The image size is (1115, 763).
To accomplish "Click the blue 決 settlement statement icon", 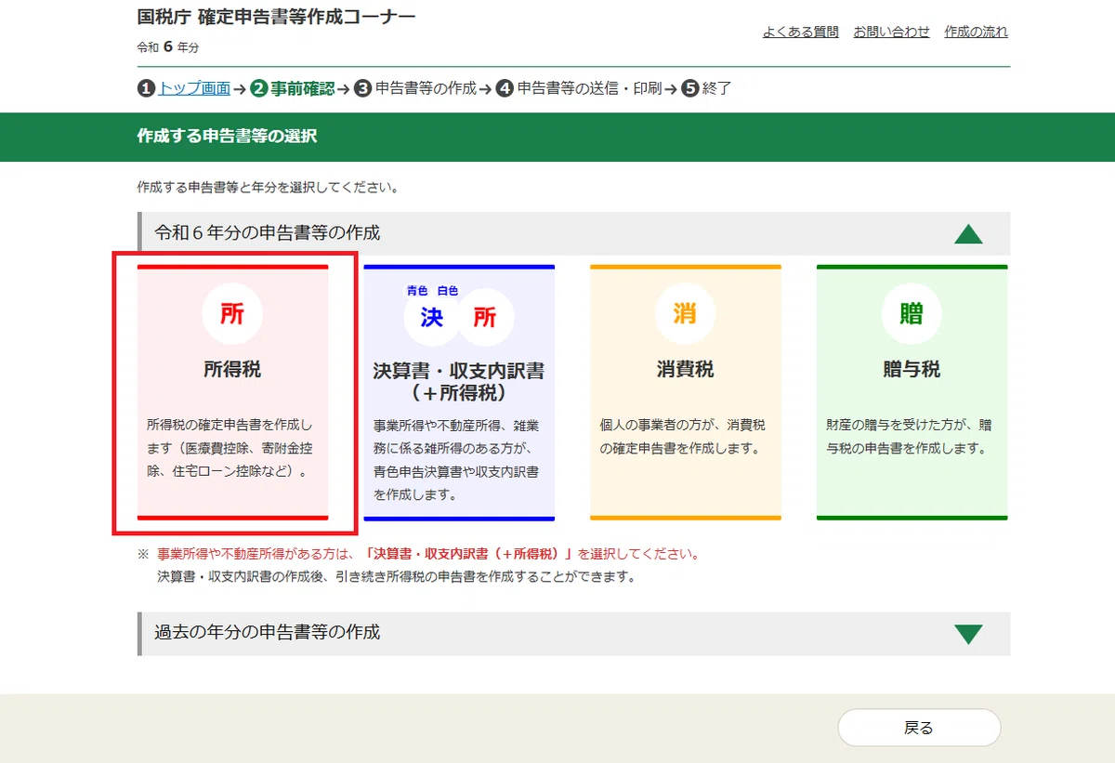I will click(432, 317).
